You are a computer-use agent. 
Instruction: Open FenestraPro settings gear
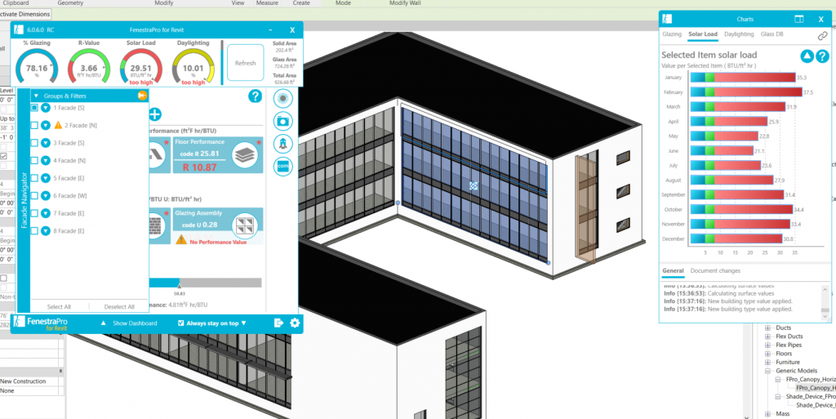pos(295,323)
